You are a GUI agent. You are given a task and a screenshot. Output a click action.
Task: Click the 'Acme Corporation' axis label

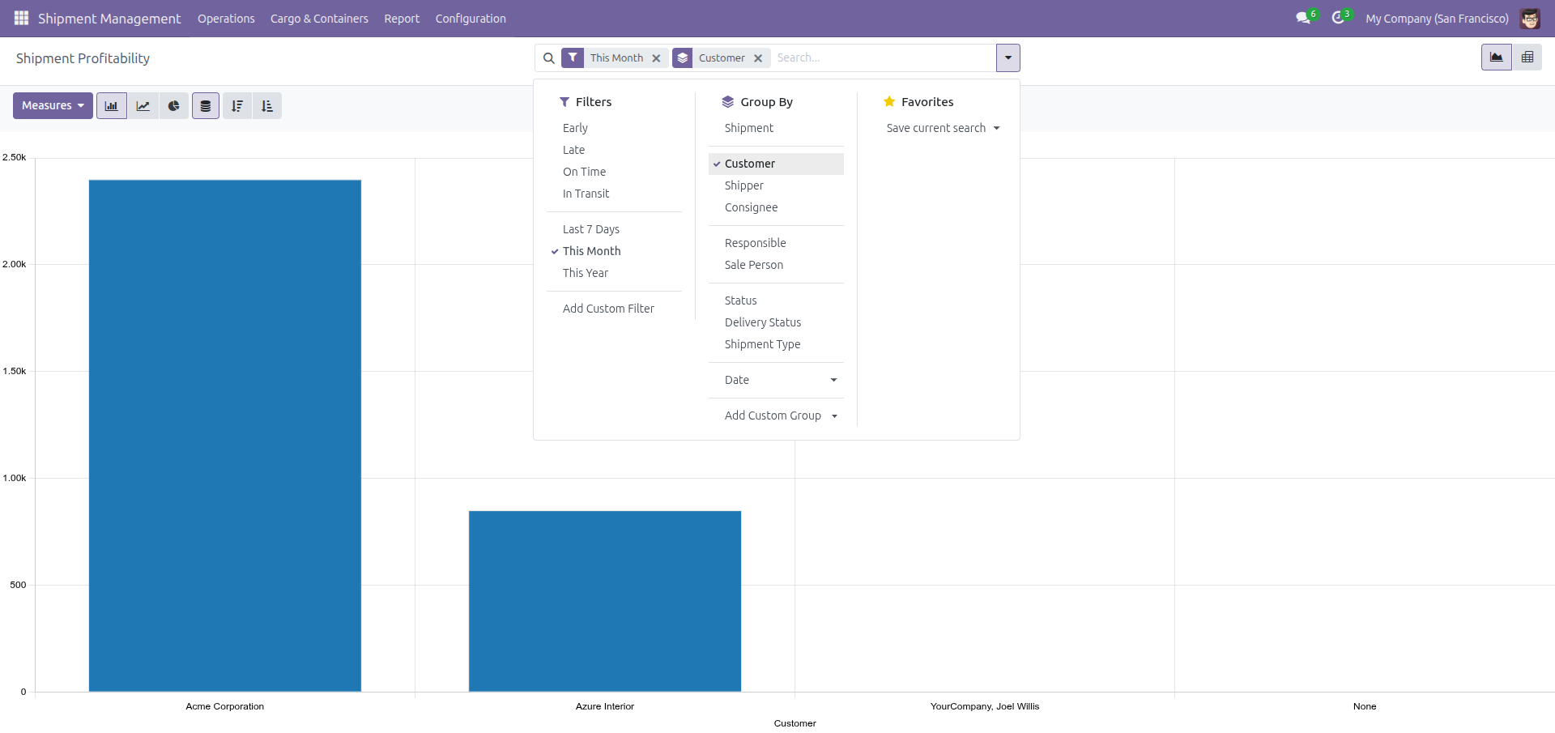click(x=225, y=706)
